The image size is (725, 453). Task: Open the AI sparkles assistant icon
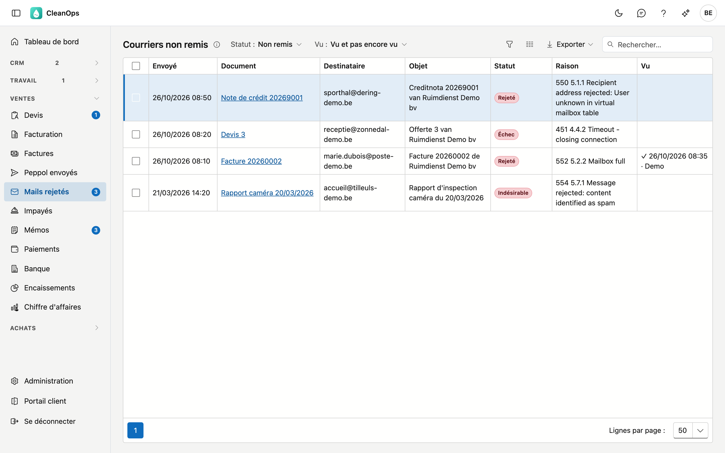[x=686, y=13]
